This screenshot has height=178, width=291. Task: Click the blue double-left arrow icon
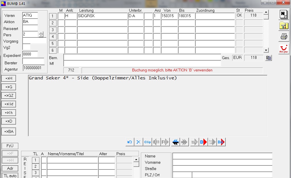click(175, 142)
